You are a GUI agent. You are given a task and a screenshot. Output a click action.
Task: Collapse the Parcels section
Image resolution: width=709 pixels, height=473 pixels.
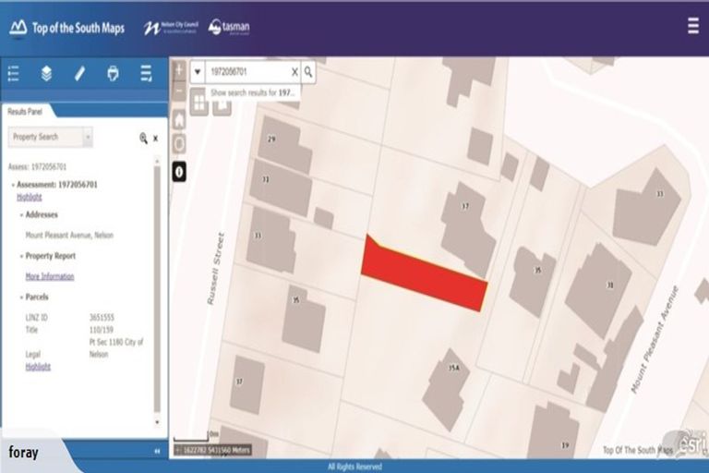pos(21,297)
